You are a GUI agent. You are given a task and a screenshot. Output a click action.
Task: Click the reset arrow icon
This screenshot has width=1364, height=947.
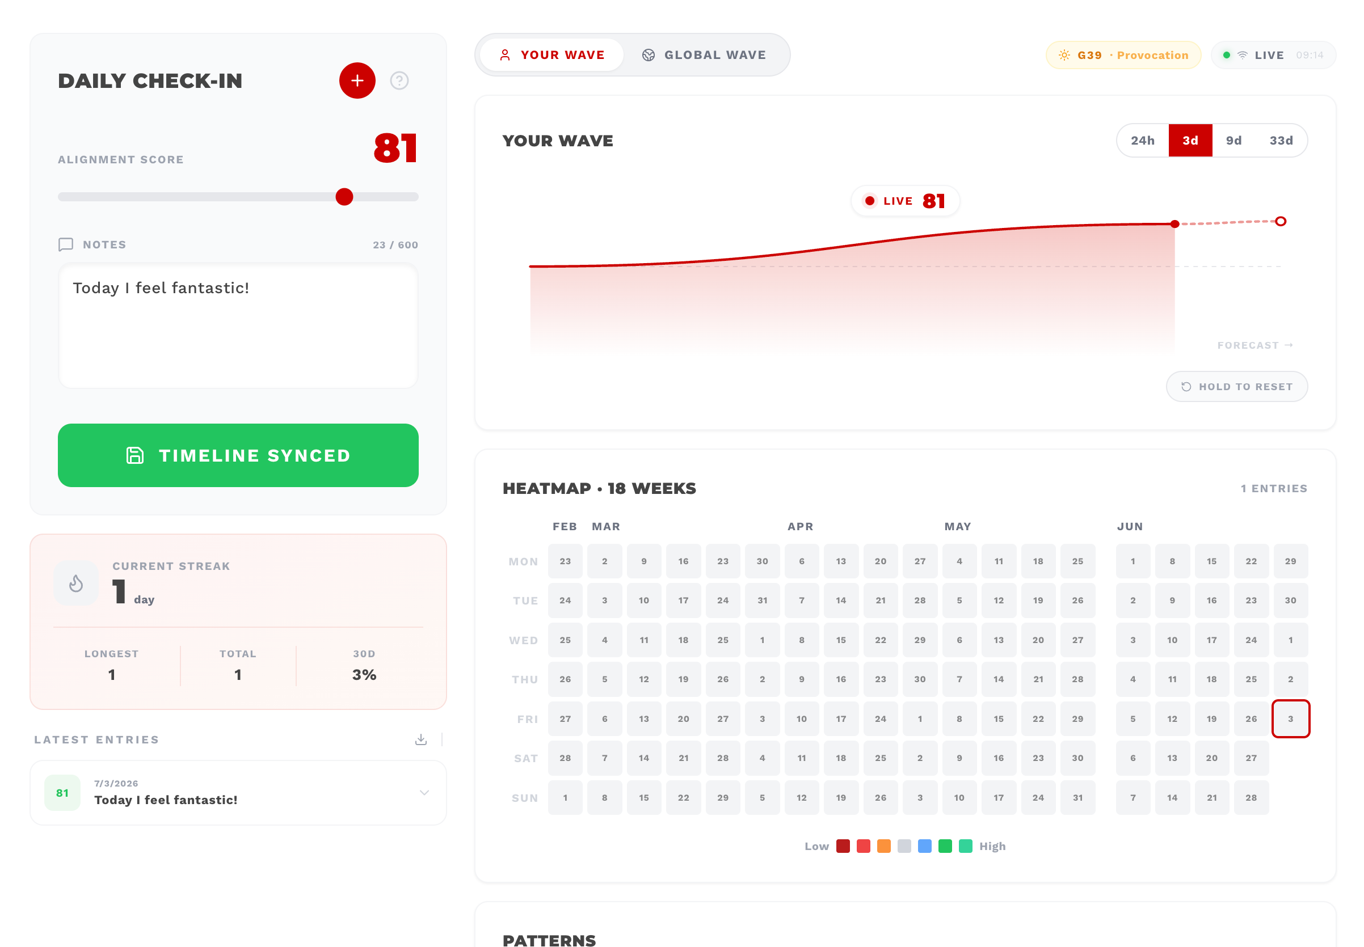[x=1186, y=387]
